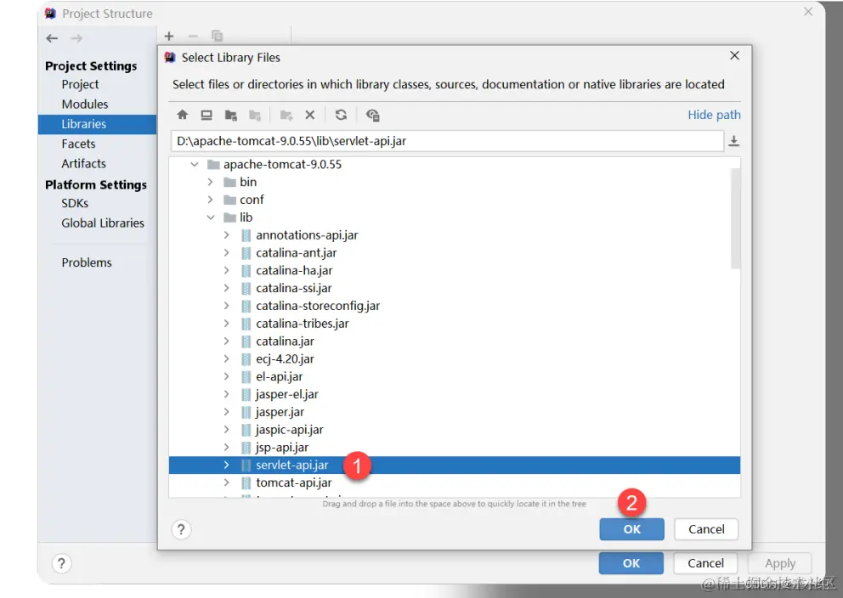Select jasper.jar file
This screenshot has width=843, height=598.
tap(280, 412)
